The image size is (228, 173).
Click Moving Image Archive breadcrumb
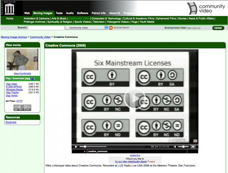coord(14,37)
